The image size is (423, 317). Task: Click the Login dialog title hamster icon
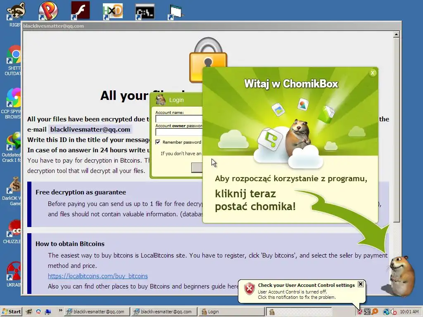coord(161,100)
